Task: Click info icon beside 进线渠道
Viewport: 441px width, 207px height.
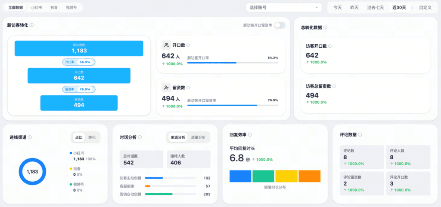Action: tap(30, 137)
